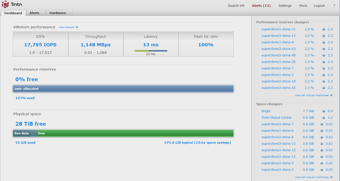The width and height of the screenshot is (340, 181).
Task: Click superclone3-clone-12 up arrow in Space changers
Action: click(x=322, y=157)
